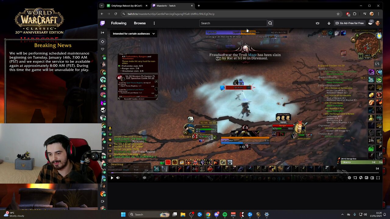Select the Maestertv - Twitch tab
390x219 pixels.
[x=173, y=6]
